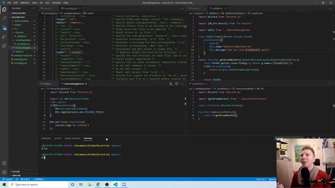The width and height of the screenshot is (335, 188).
Task: Open File Explorer from the taskbar
Action: point(90,184)
